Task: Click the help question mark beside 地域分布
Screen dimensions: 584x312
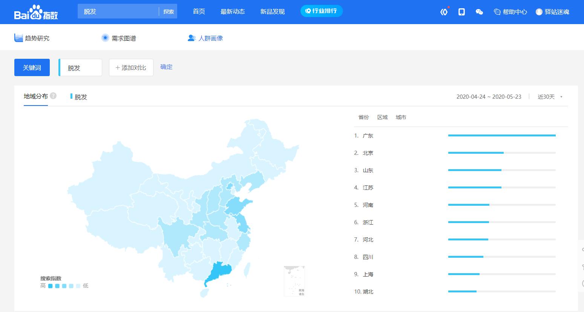Action: pyautogui.click(x=54, y=95)
